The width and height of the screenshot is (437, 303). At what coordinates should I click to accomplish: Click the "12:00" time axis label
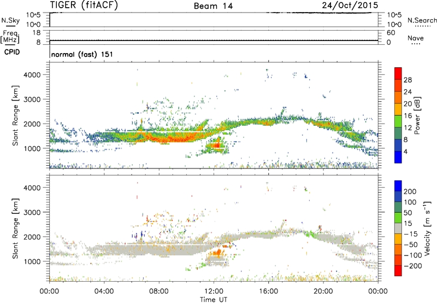pyautogui.click(x=214, y=292)
